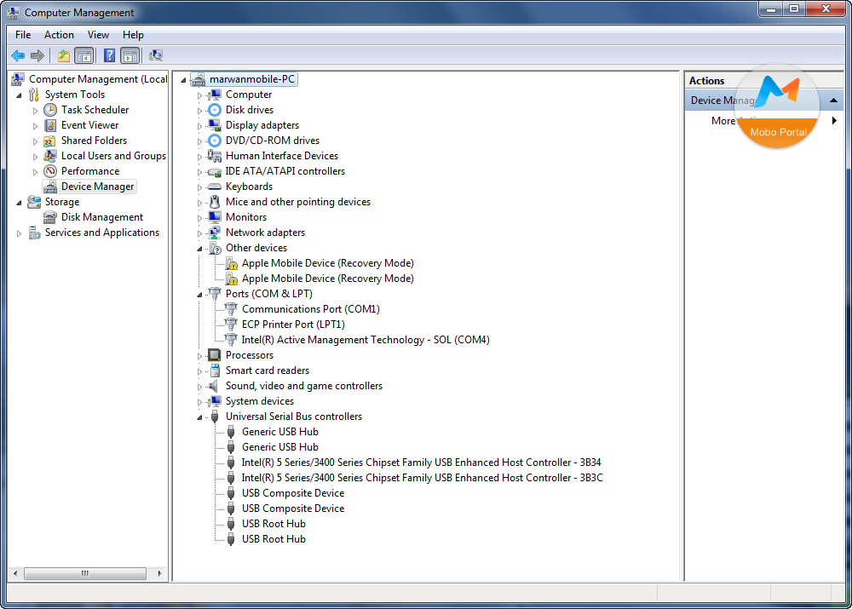Select the second Apple Mobile Device (Recovery Mode)

point(328,279)
